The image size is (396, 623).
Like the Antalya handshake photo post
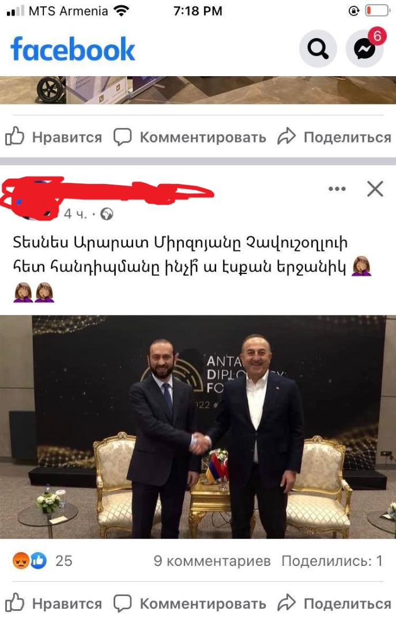tap(54, 603)
